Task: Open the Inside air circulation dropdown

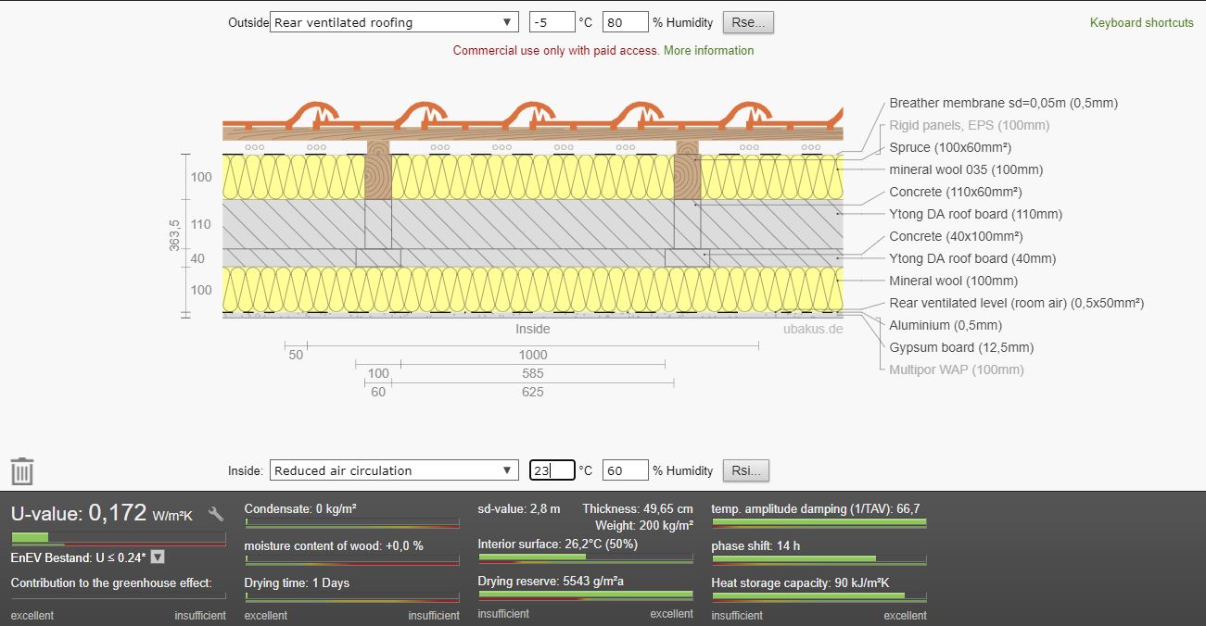Action: click(394, 470)
